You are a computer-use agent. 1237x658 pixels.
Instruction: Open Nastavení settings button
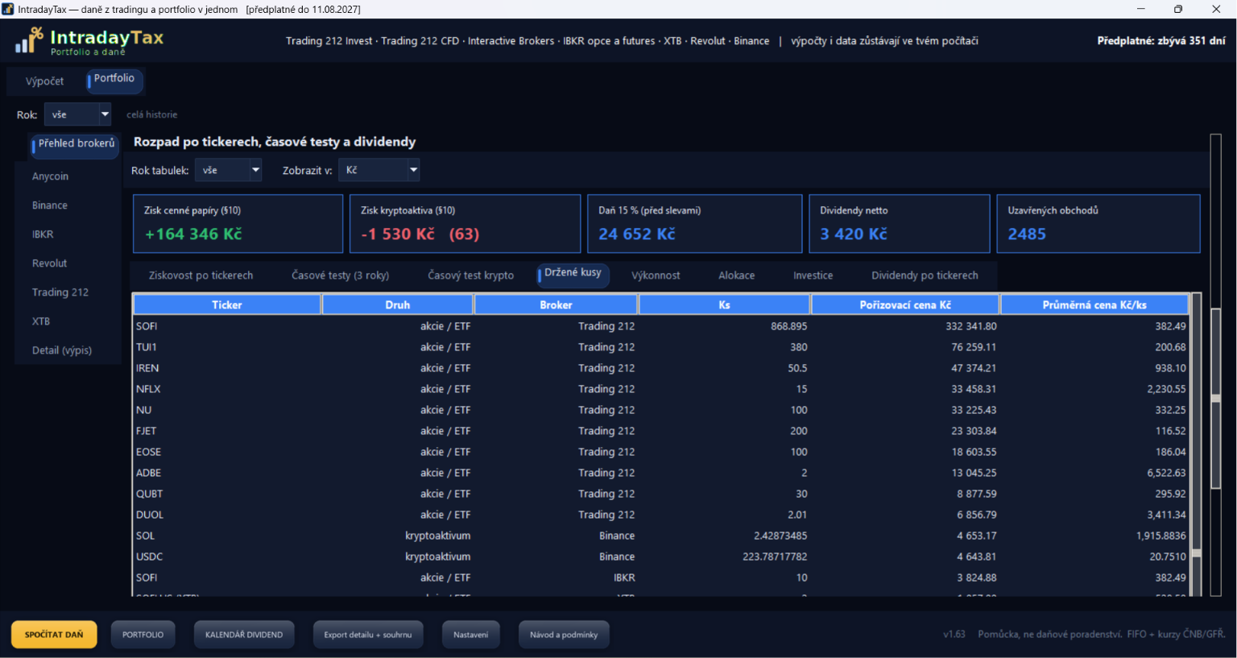point(471,635)
